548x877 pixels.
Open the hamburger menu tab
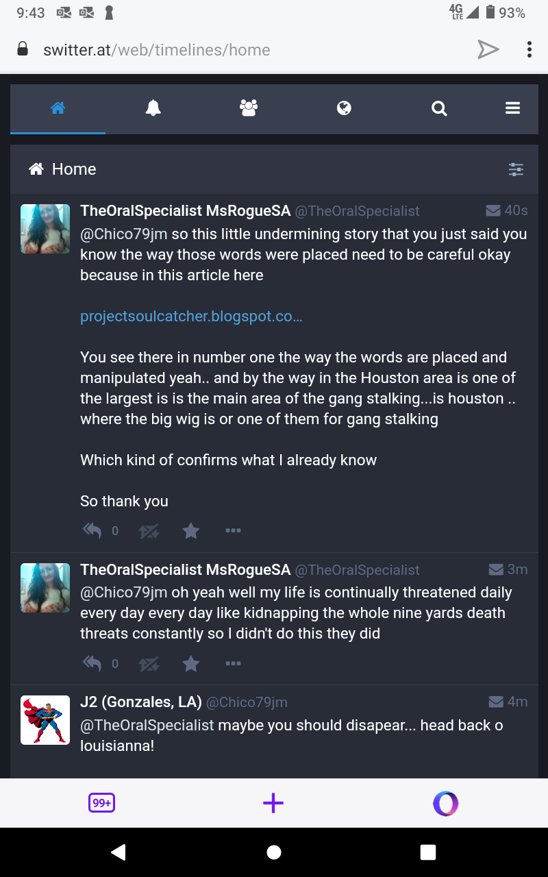point(512,108)
